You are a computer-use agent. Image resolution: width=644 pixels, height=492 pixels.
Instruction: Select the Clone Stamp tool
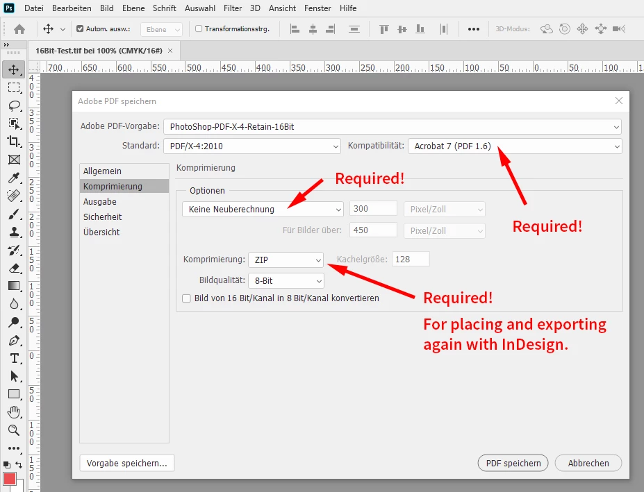[x=14, y=232]
